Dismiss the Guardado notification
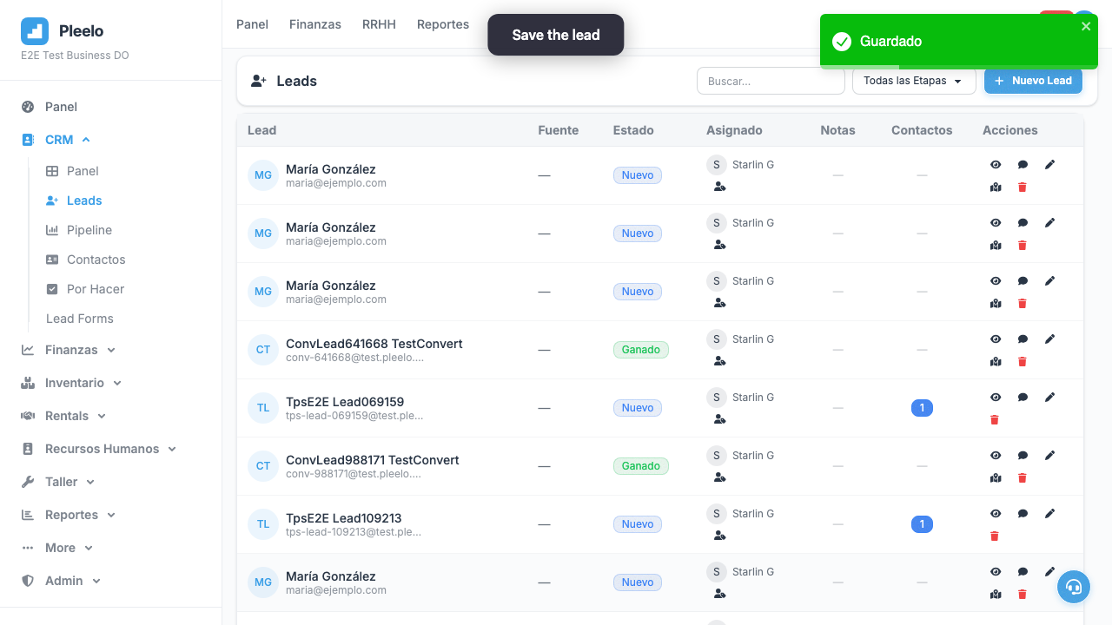 point(1086,26)
